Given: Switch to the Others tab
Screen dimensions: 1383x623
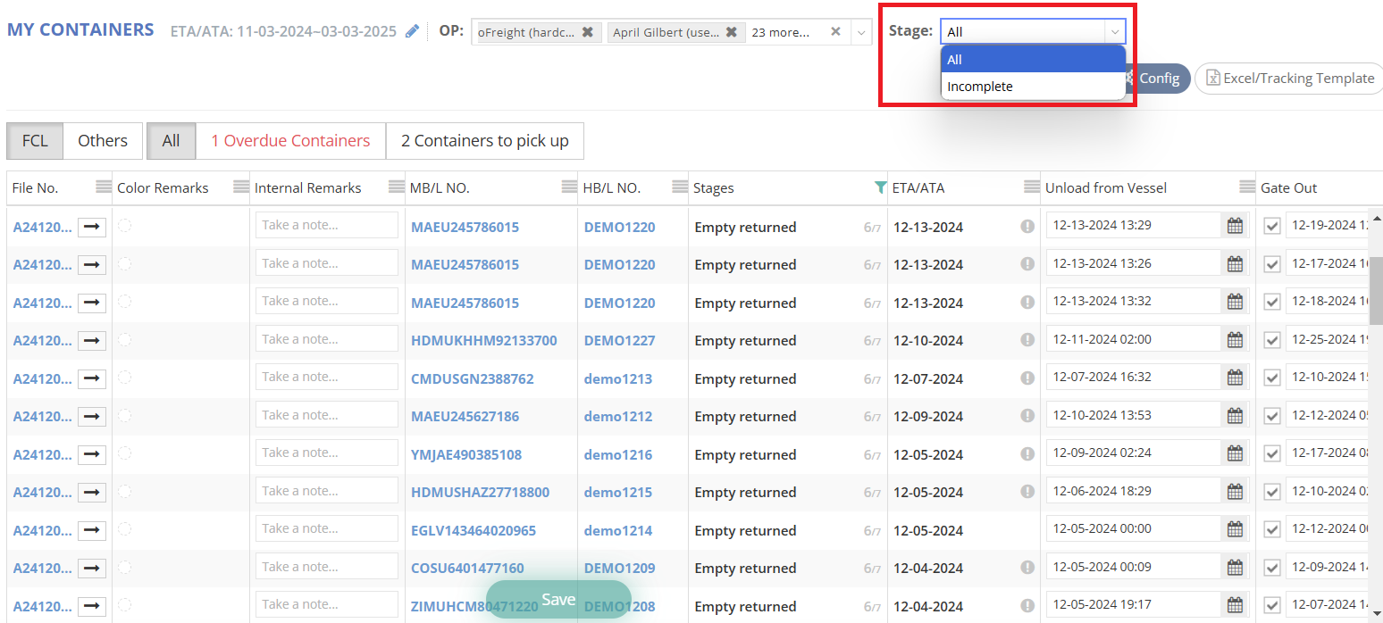Looking at the screenshot, I should tap(103, 141).
